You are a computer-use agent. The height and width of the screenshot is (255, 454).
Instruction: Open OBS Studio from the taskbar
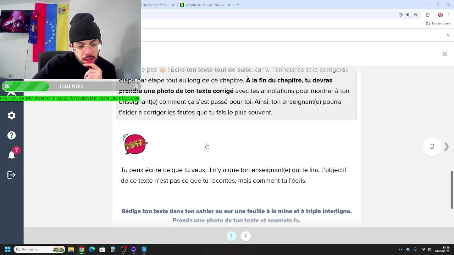coord(123,249)
